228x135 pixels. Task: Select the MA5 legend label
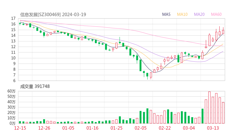[166, 14]
